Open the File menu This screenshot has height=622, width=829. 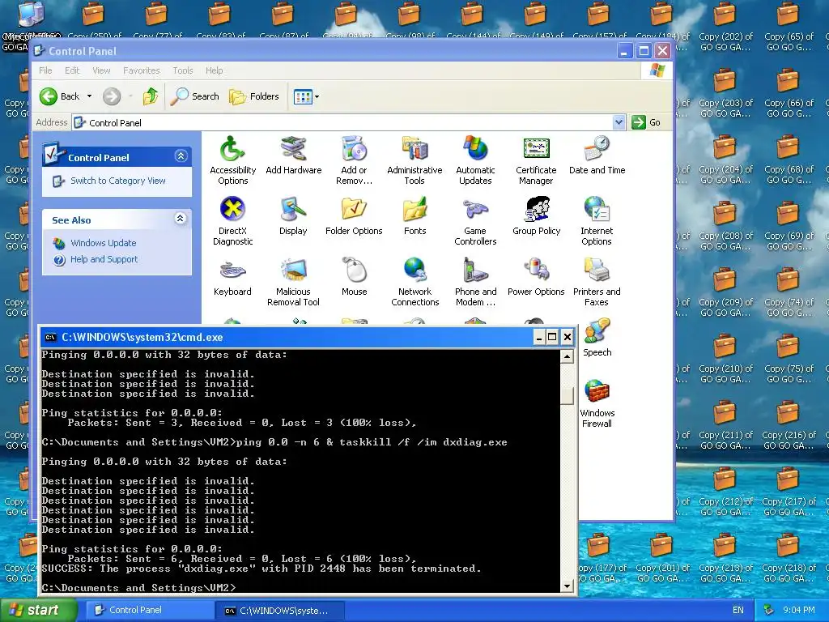pyautogui.click(x=45, y=70)
